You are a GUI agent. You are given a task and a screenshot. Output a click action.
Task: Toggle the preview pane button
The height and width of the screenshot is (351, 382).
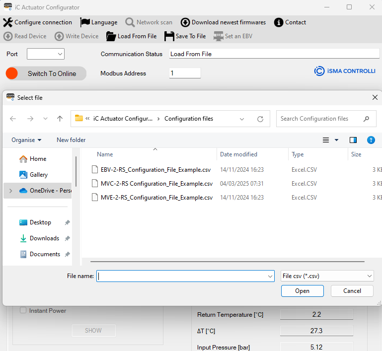pos(353,140)
